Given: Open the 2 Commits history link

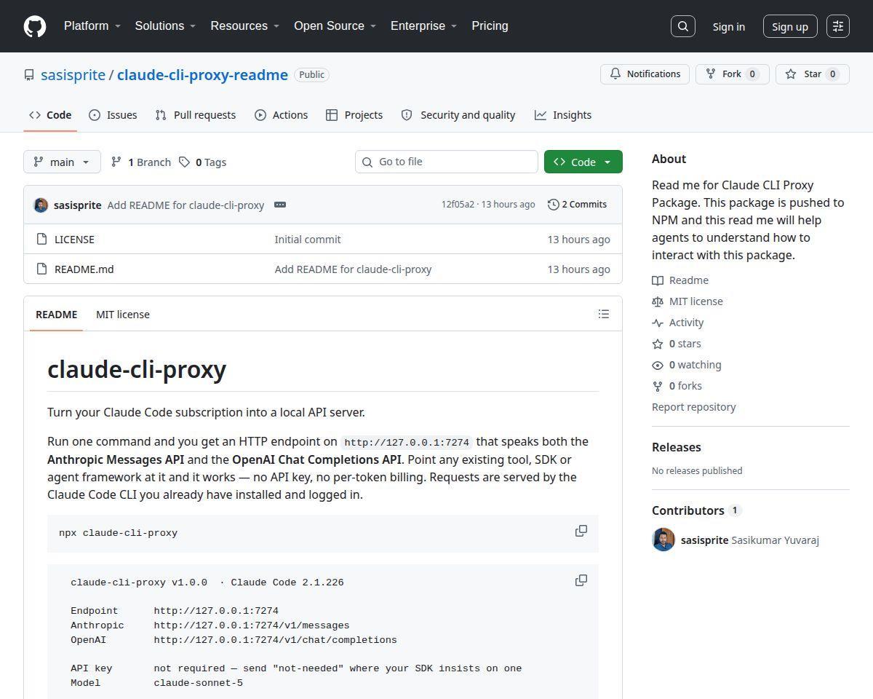Looking at the screenshot, I should coord(577,205).
